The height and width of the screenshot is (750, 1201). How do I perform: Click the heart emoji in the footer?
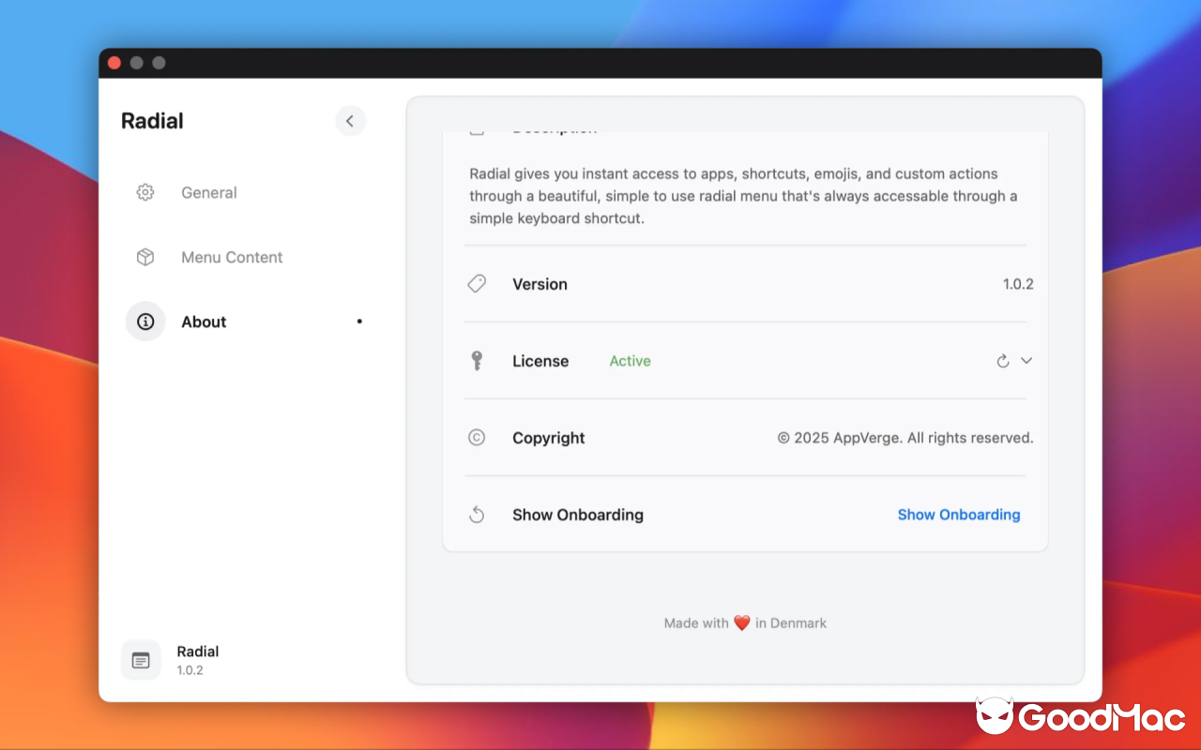pos(742,622)
